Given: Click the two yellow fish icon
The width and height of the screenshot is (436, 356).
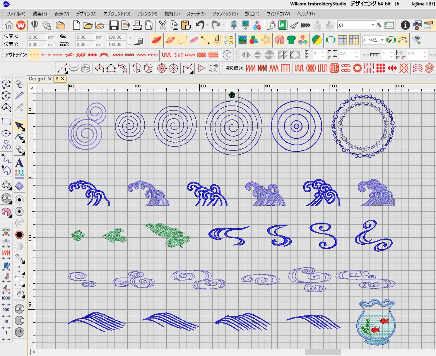Looking at the screenshot, I should (x=229, y=40).
